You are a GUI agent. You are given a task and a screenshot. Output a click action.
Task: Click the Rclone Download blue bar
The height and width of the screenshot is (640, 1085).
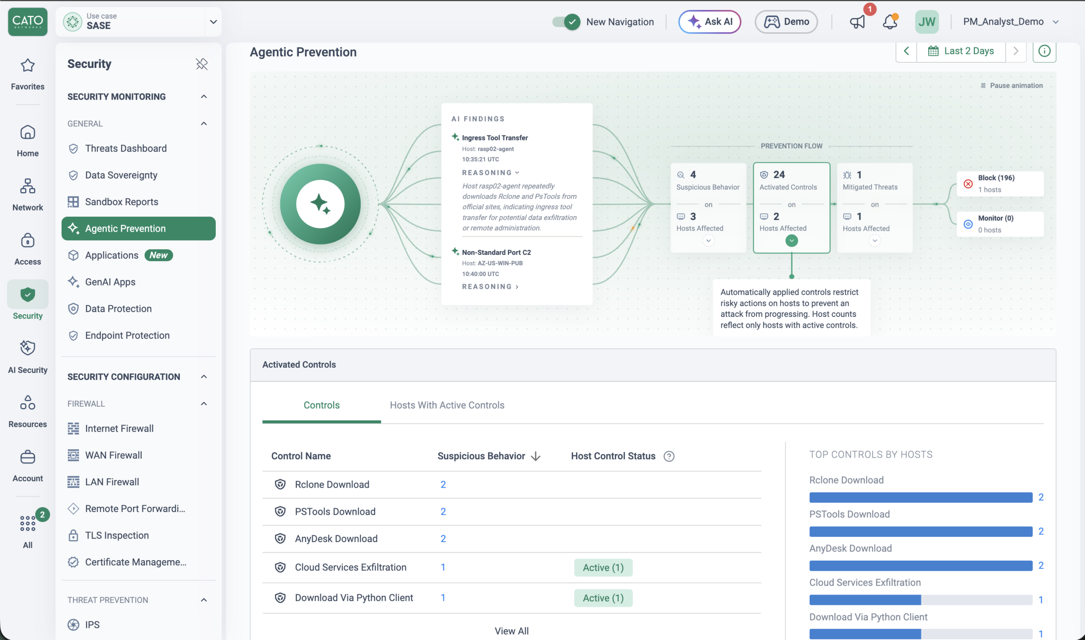(x=921, y=497)
